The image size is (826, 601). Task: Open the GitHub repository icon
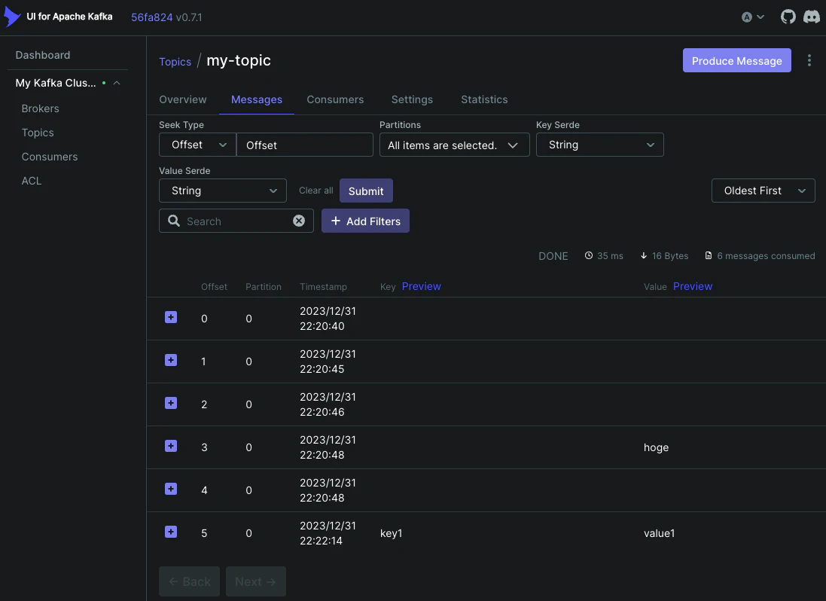click(x=788, y=17)
